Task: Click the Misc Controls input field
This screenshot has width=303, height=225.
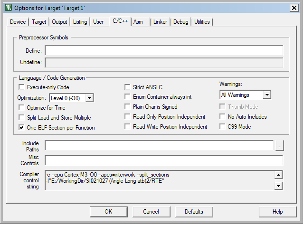Action: pos(164,160)
